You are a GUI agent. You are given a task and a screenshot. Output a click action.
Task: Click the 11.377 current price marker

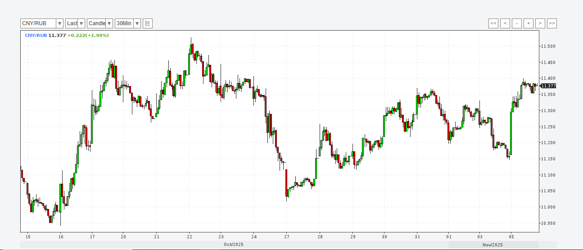[548, 86]
